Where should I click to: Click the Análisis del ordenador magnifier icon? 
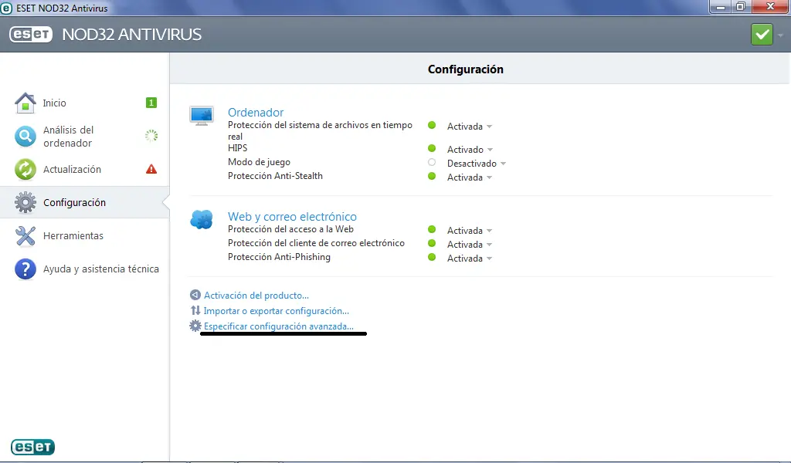[25, 136]
